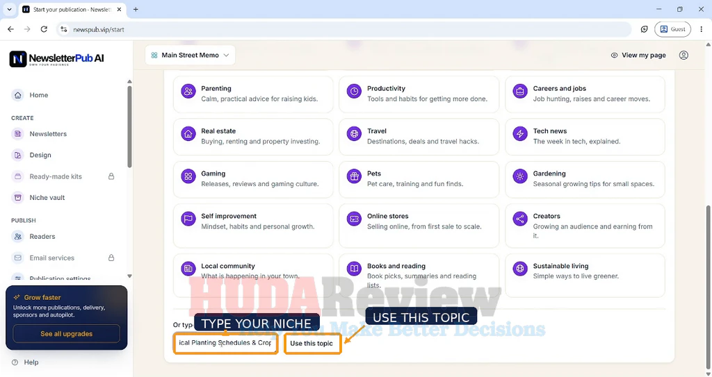This screenshot has width=712, height=377.
Task: Open the Niche vault section
Action: 47,198
